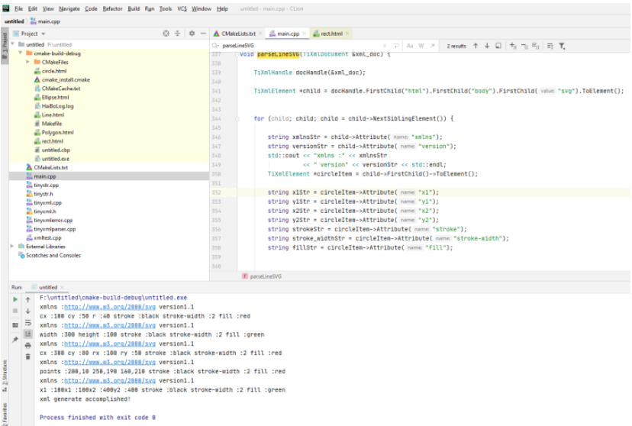Screen dimensions: 632x426
Task: Click the filter icon in search bar
Action: click(x=563, y=46)
